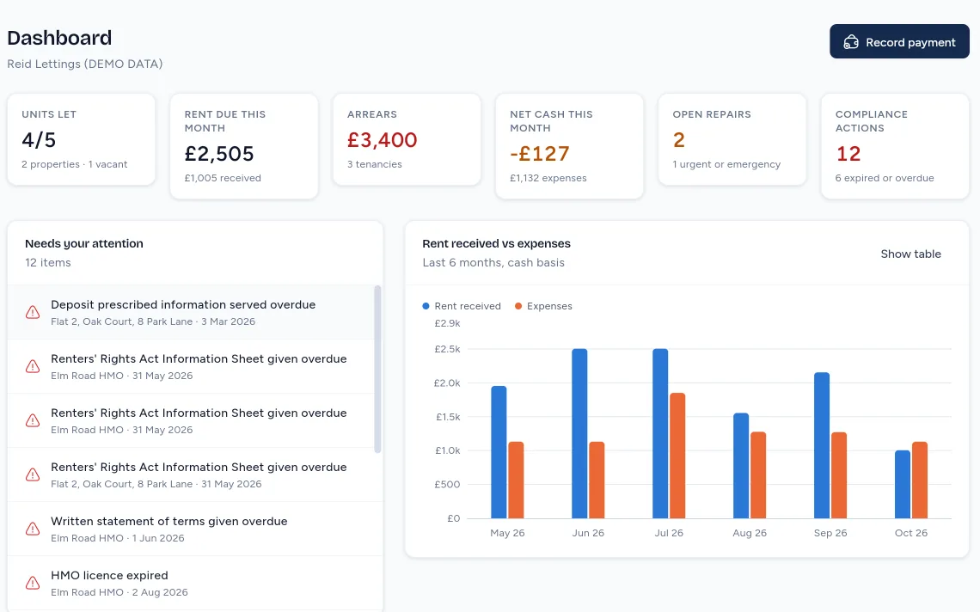Image resolution: width=980 pixels, height=612 pixels.
Task: Click the wallet icon in Record payment
Action: (851, 42)
